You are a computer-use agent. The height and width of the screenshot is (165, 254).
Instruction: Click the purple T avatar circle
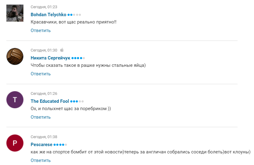point(15,100)
